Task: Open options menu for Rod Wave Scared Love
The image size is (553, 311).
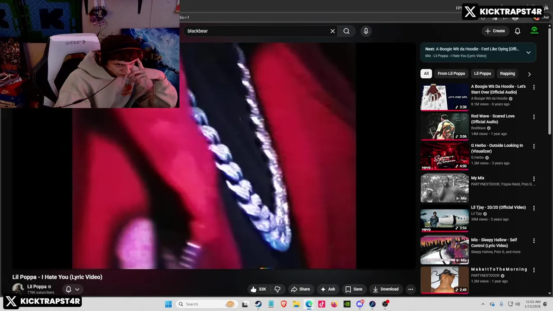Action: click(x=534, y=117)
